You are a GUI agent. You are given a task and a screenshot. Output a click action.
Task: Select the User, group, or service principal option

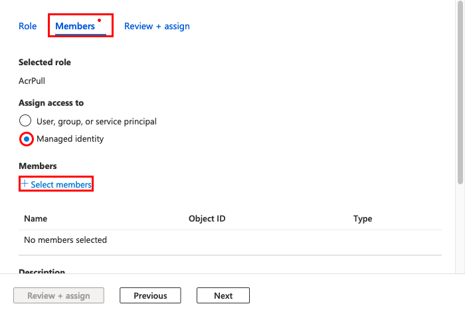[x=25, y=120]
